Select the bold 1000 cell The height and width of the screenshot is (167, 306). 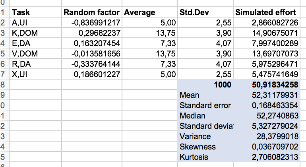coord(205,85)
